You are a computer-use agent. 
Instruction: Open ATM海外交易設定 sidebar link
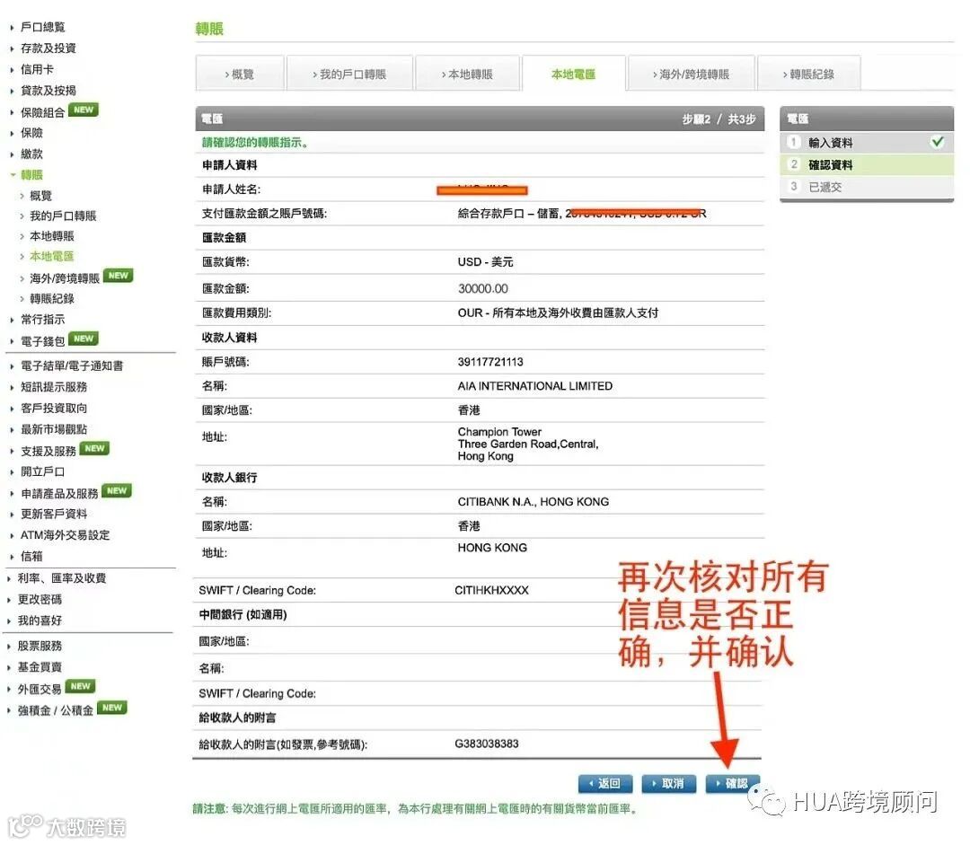click(x=65, y=535)
